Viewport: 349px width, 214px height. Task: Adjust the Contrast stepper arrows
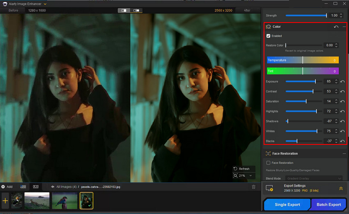coord(336,91)
